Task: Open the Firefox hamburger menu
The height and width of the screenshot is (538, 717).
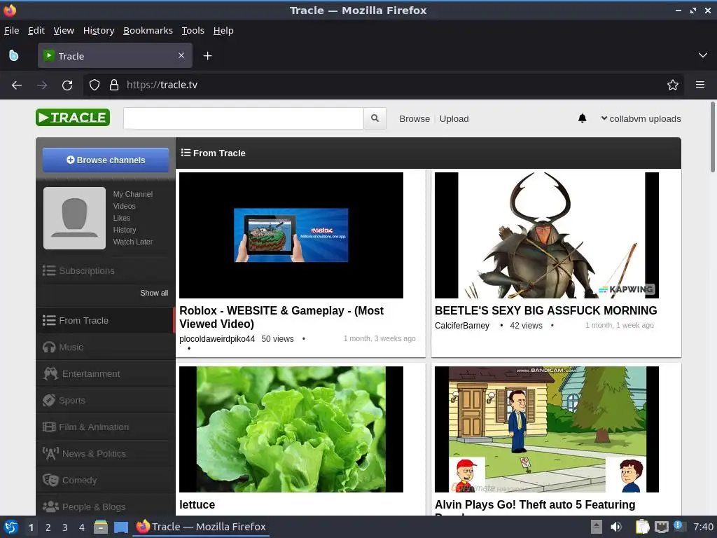Action: coord(699,85)
